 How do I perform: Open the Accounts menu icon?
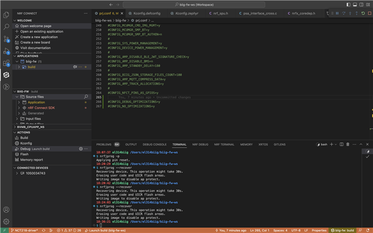coord(6,210)
